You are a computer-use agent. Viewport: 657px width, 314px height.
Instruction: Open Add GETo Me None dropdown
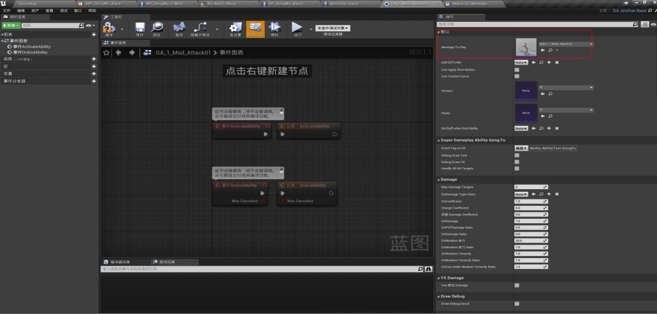pyautogui.click(x=521, y=63)
